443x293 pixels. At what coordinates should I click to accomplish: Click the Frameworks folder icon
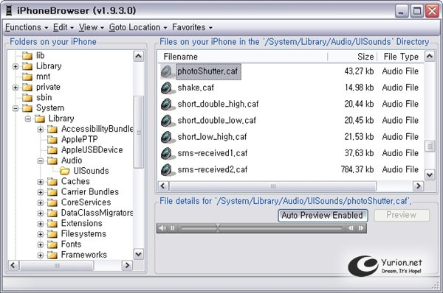[x=52, y=255]
